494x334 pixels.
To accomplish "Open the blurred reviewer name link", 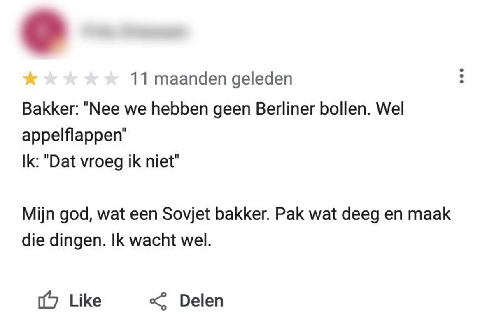I will pos(133,31).
